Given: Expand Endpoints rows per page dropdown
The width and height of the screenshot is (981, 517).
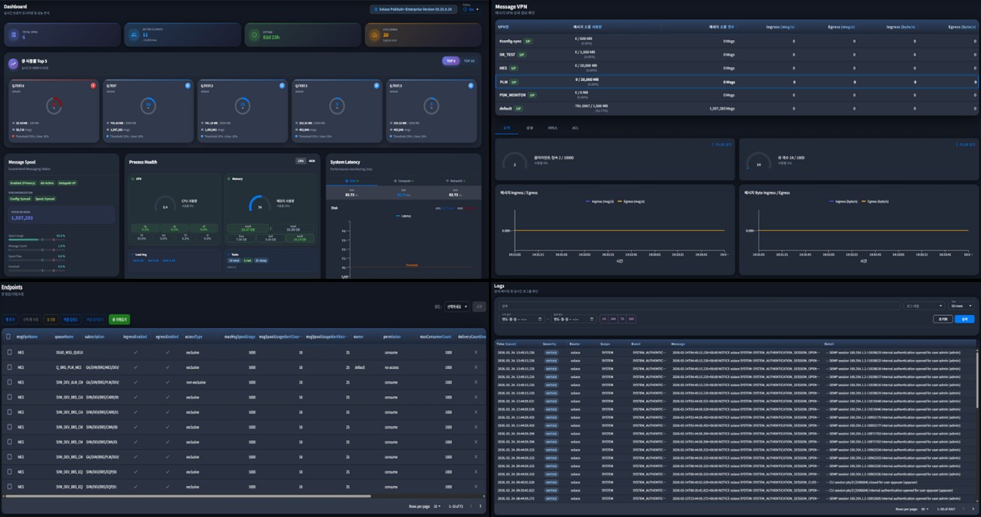Looking at the screenshot, I should (437, 506).
